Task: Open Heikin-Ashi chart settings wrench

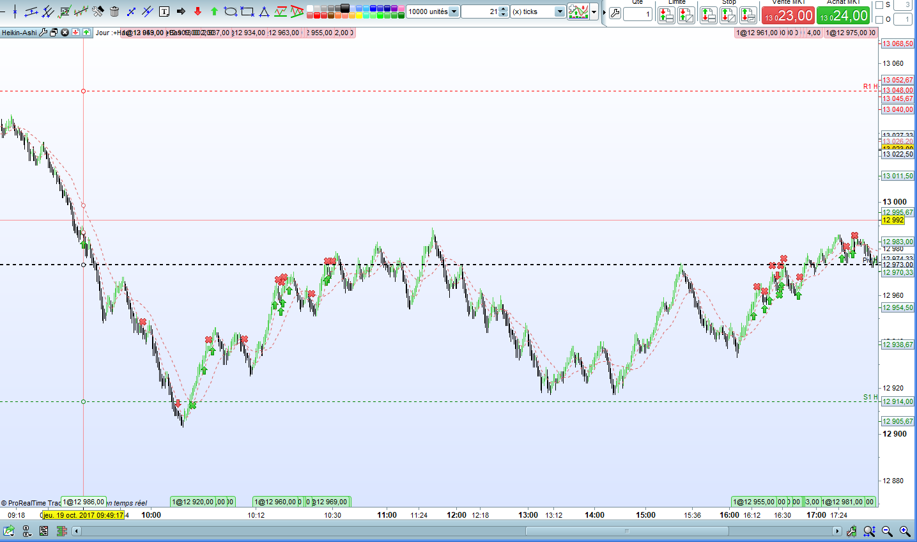Action: pyautogui.click(x=43, y=33)
